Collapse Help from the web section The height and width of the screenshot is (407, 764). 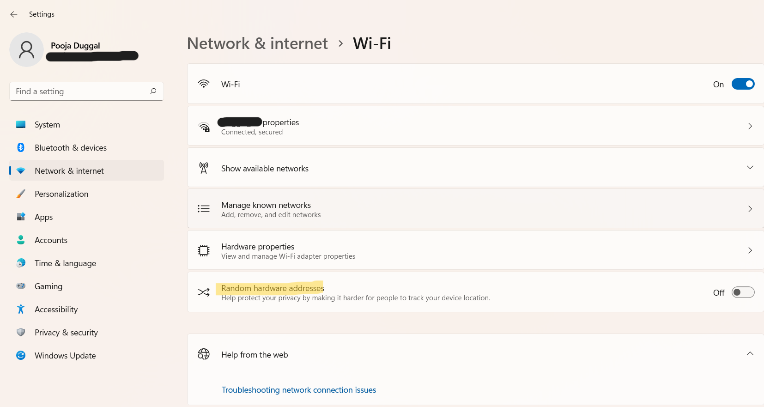[750, 354]
